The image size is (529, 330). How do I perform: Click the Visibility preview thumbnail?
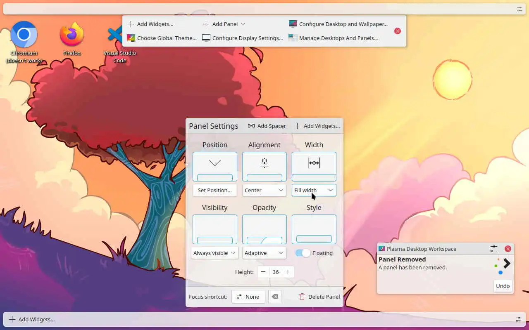click(x=215, y=229)
